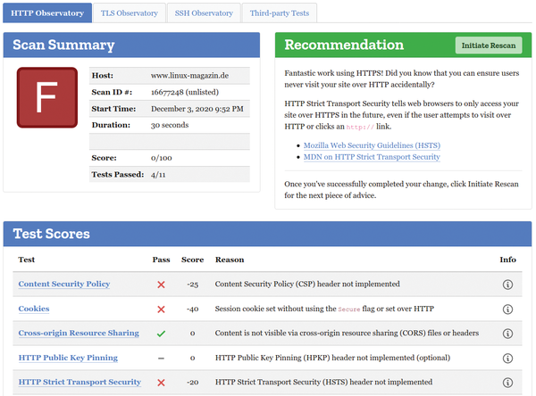
Task: Open info icon for Cross-origin Resource Sharing
Action: [507, 334]
